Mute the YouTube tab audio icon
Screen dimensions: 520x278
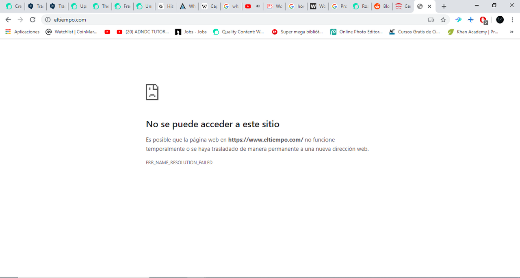click(x=258, y=7)
